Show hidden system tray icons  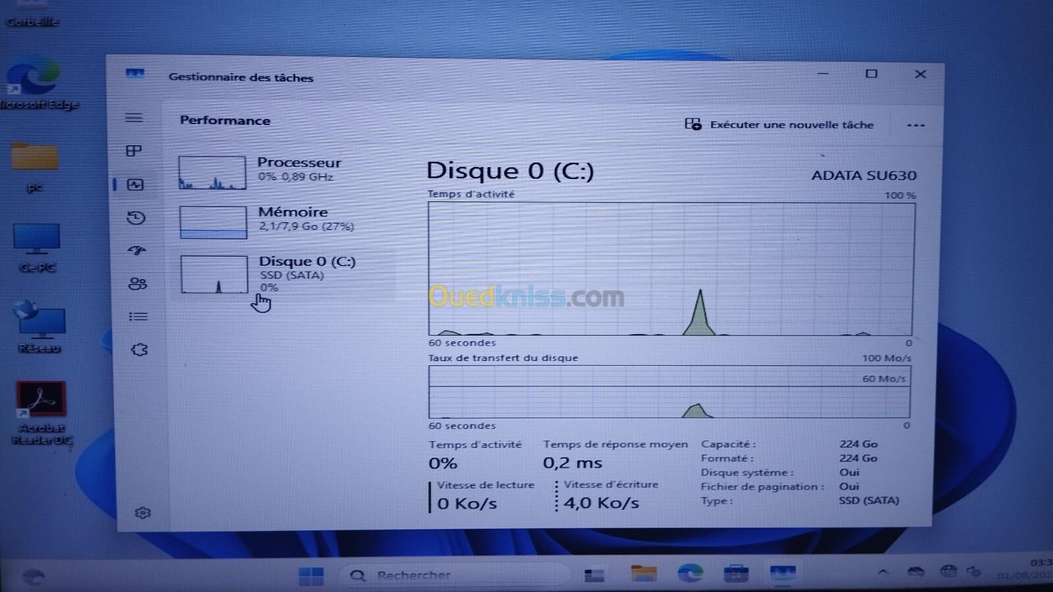click(x=883, y=572)
